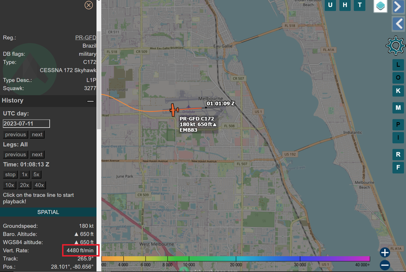Close the aircraft info panel
This screenshot has width=406, height=272.
point(89,5)
